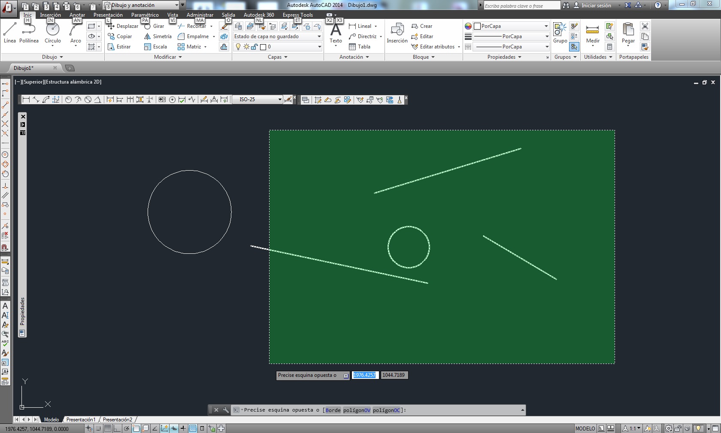
Task: Click the Medir utility tool
Action: 593,34
